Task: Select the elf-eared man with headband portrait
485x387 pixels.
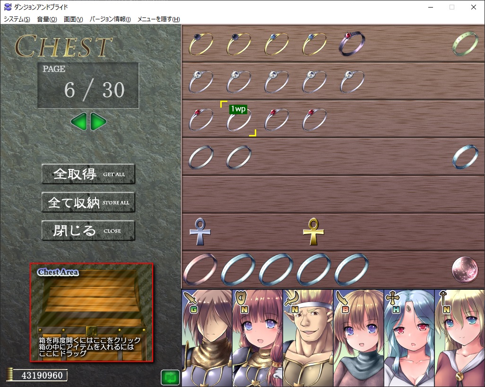Action: pos(308,338)
